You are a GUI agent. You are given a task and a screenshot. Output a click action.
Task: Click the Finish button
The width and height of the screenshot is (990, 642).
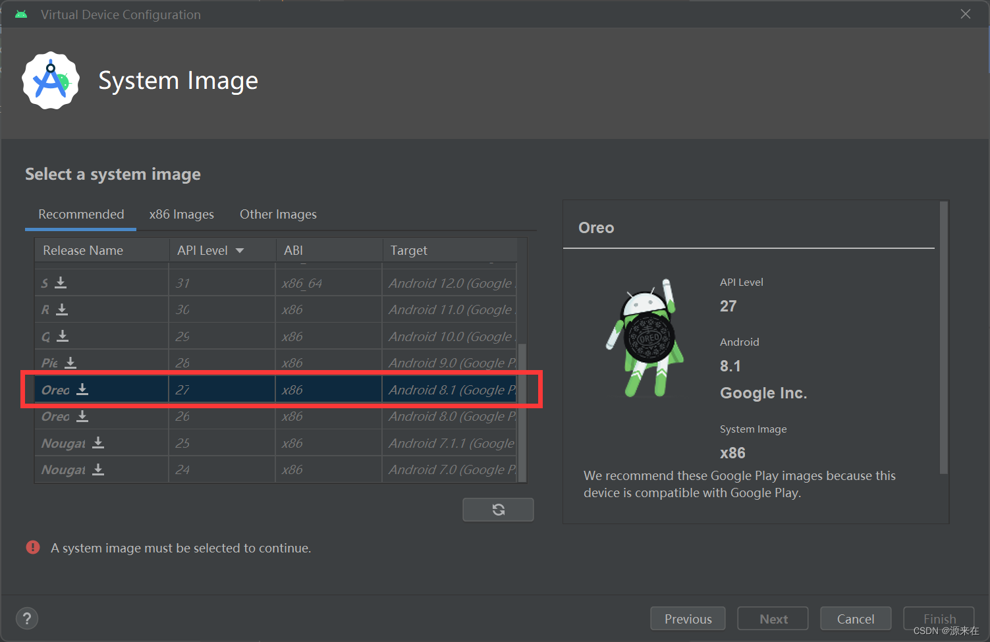(939, 618)
